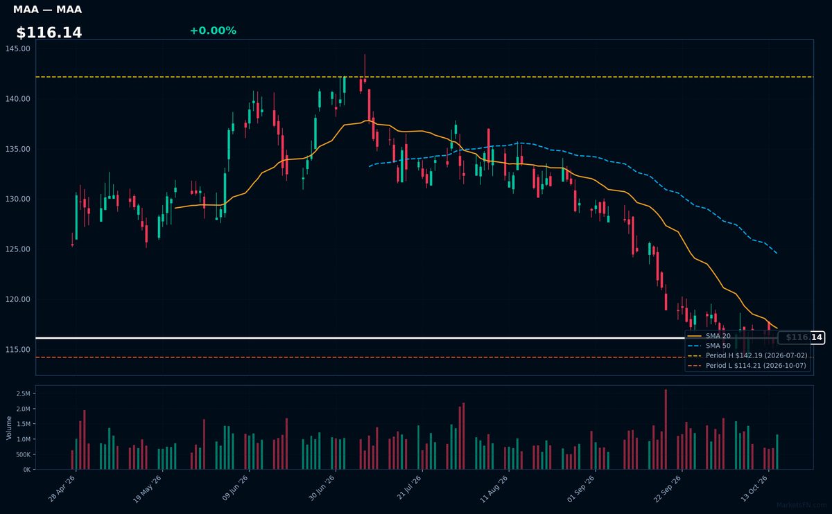Select the 21 Jul '26 date label
This screenshot has width=832, height=514.
pos(409,489)
